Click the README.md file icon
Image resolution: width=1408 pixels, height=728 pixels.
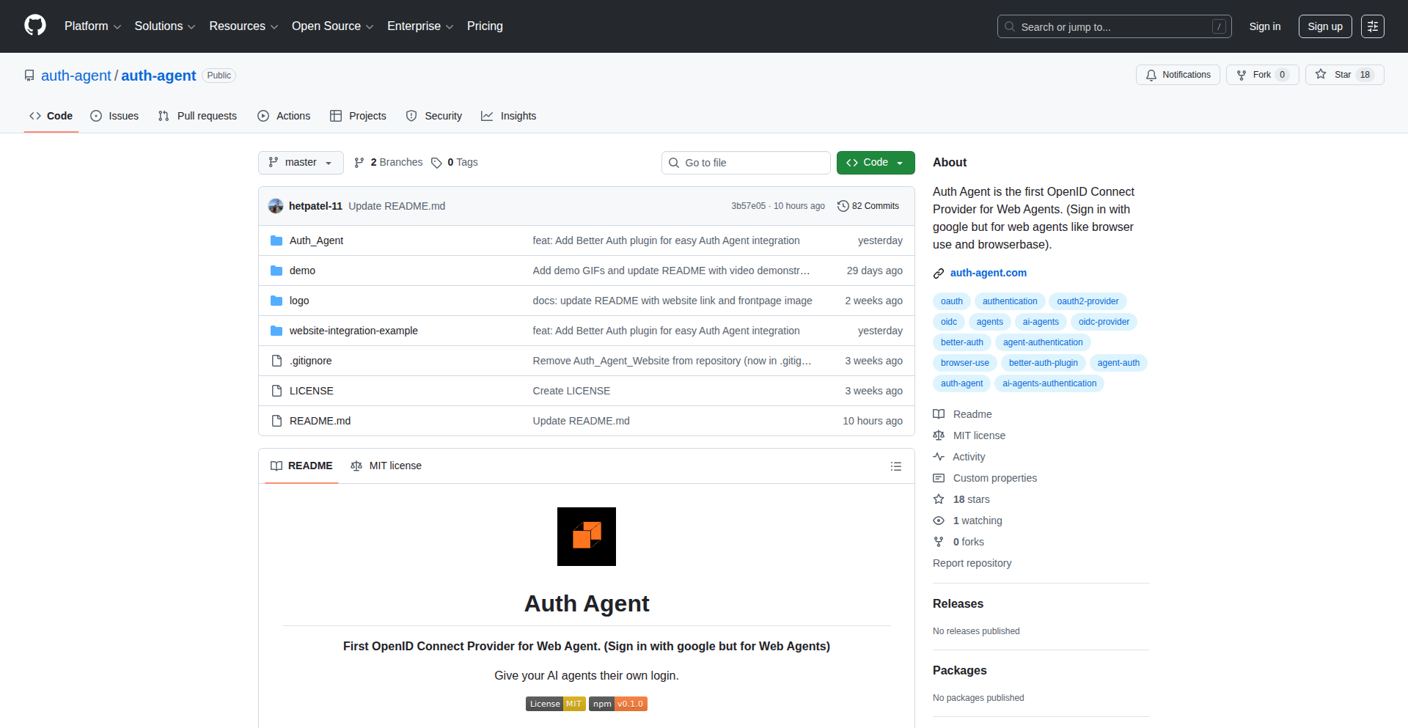276,421
